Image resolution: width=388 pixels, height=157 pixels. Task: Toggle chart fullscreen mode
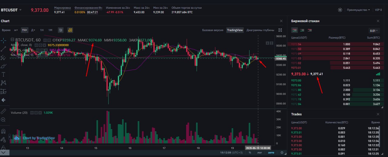(280, 30)
